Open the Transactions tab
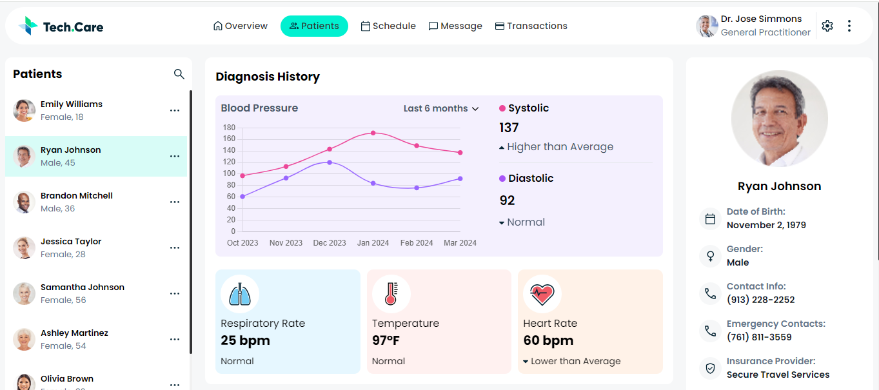This screenshot has height=390, width=879. click(x=531, y=26)
